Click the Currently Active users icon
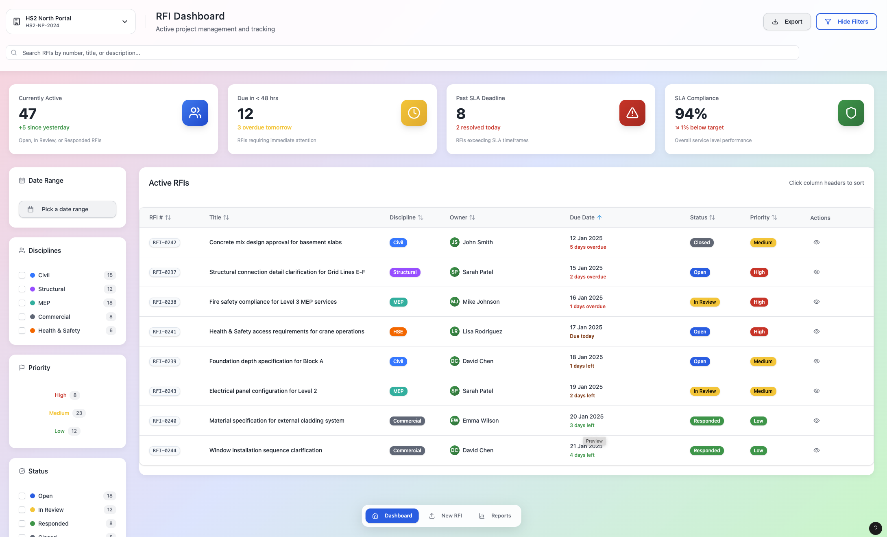Screen dimensions: 887x537 click(195, 113)
